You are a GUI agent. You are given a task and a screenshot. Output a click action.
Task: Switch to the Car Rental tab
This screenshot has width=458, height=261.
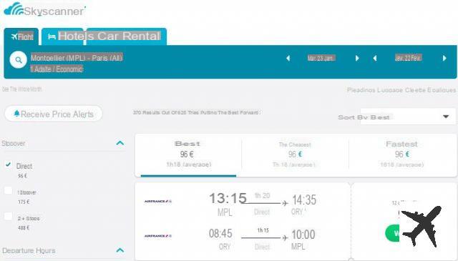(x=127, y=36)
